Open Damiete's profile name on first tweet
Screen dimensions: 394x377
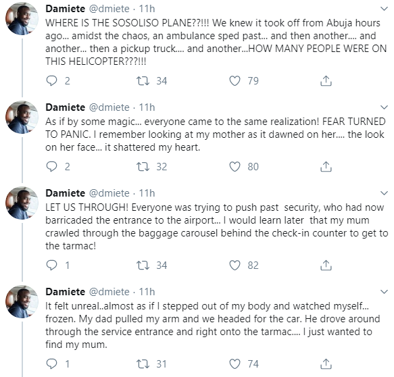coord(66,9)
